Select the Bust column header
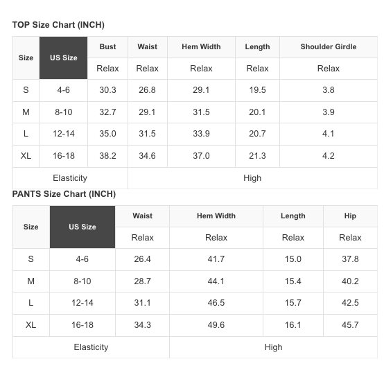 click(107, 46)
